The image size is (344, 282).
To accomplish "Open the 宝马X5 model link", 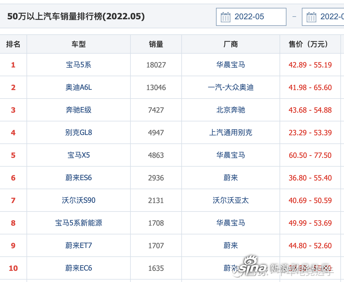I will click(x=79, y=155).
